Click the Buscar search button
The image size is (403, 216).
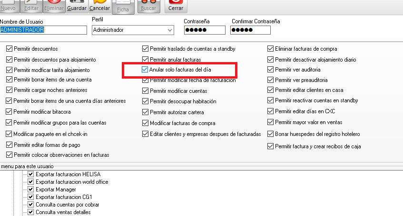point(148,6)
